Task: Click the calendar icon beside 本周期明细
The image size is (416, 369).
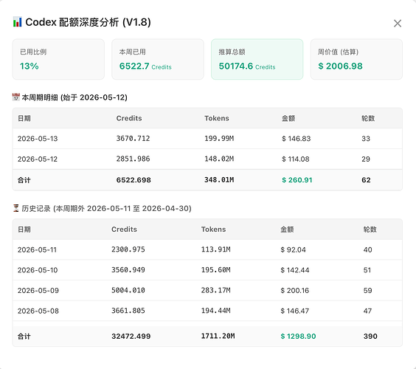Action: click(16, 97)
